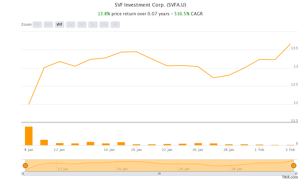Screen dimensions: 301x180
Task: Click the navigator scrollbar right arrow
Action: click(296, 174)
